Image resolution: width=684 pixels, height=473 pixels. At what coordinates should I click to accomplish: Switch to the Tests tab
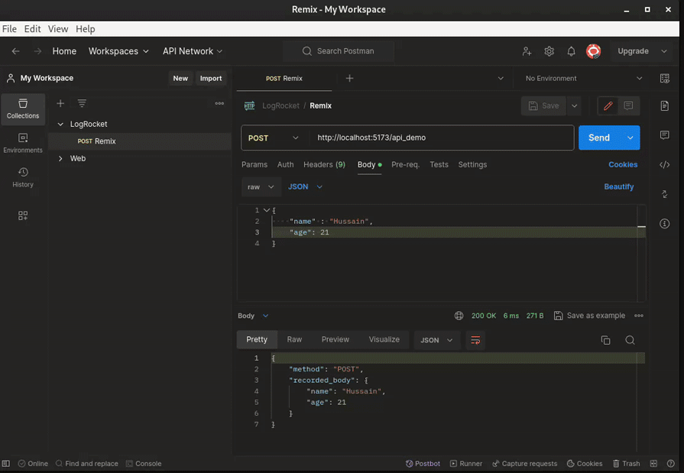pos(439,164)
